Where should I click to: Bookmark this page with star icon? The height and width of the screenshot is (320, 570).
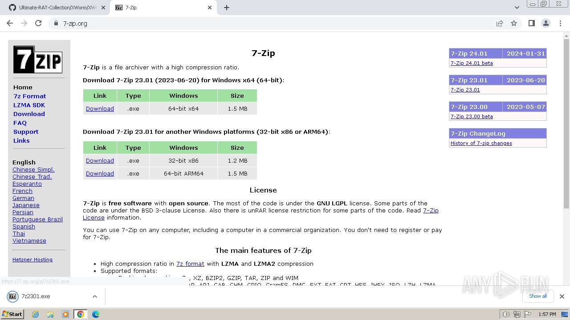pyautogui.click(x=514, y=23)
